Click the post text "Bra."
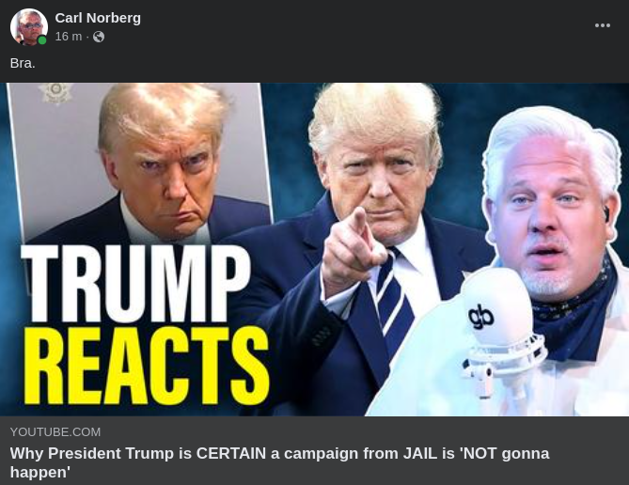Viewport: 629px width, 485px height. (23, 63)
